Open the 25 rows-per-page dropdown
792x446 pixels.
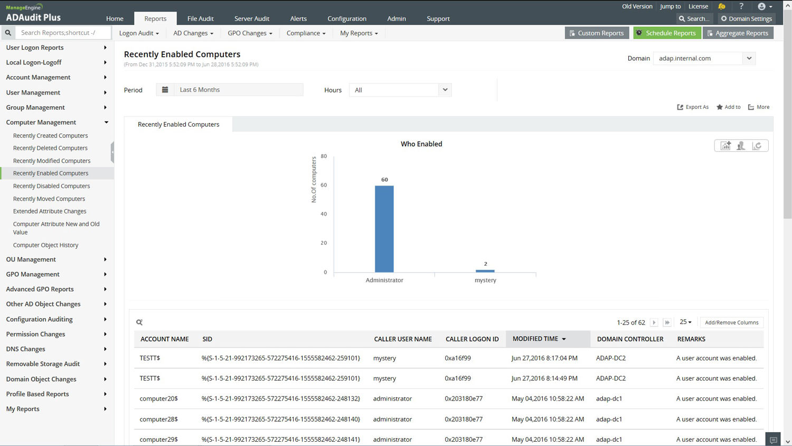click(685, 322)
